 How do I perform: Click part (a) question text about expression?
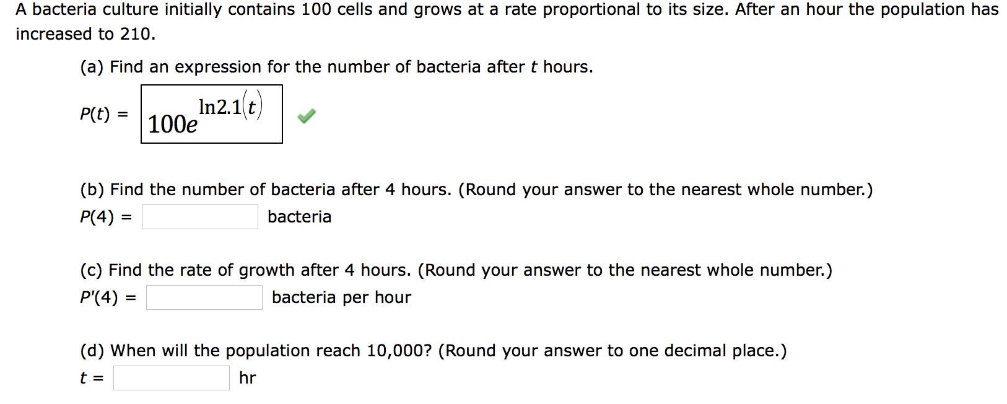coord(336,67)
